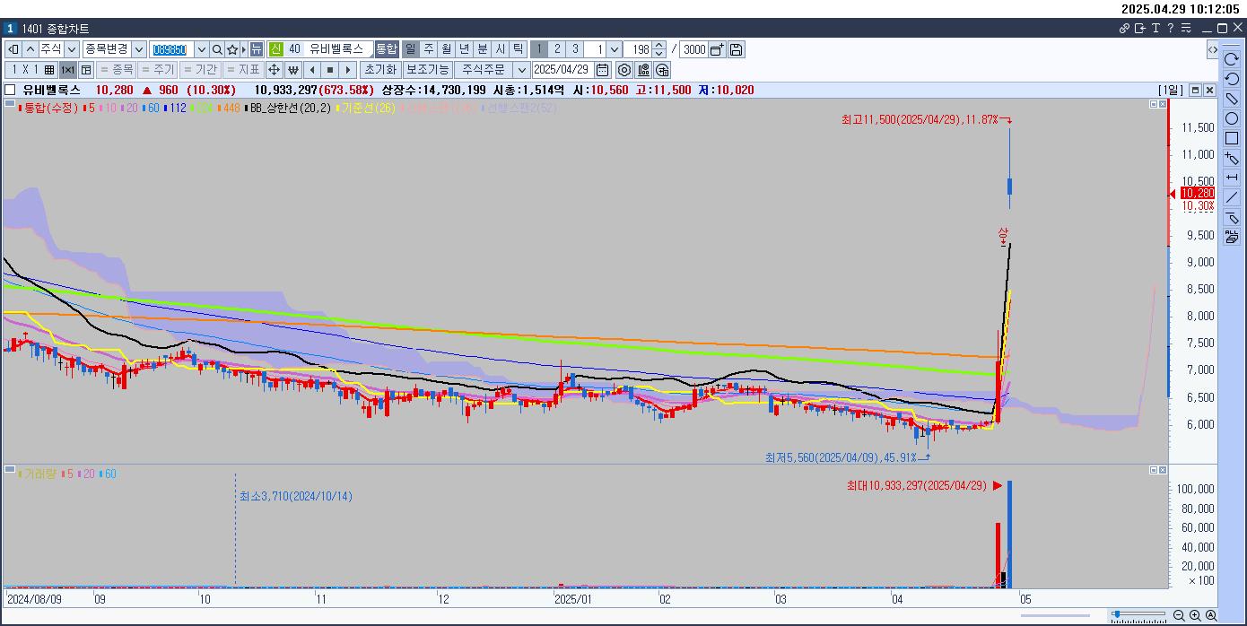Click the crosshair move icon
Viewport: 1247px width, 626px height.
click(274, 70)
